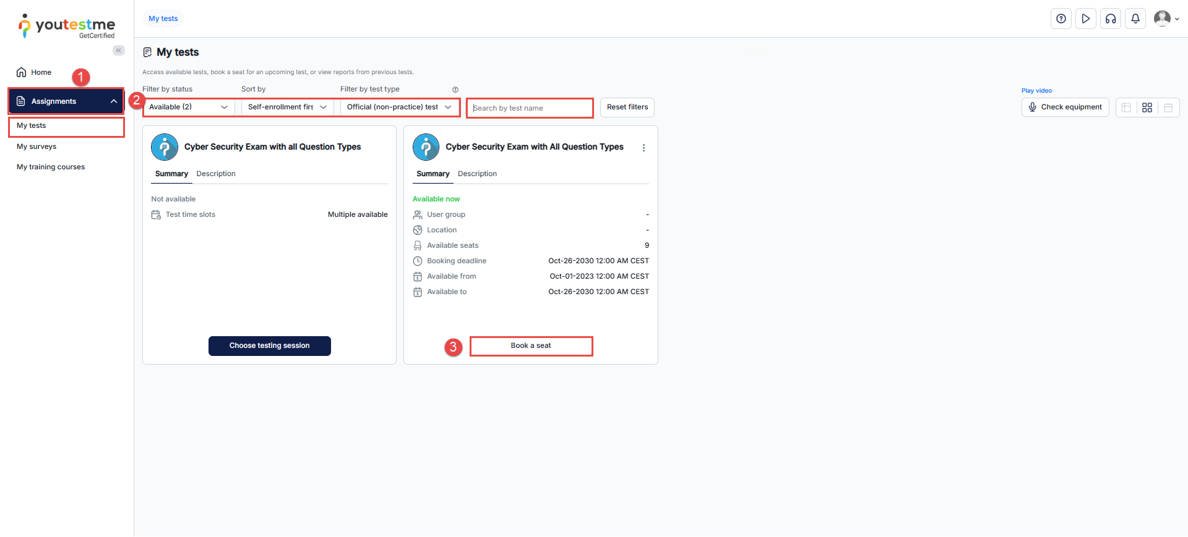Open the headset support icon

(1111, 19)
